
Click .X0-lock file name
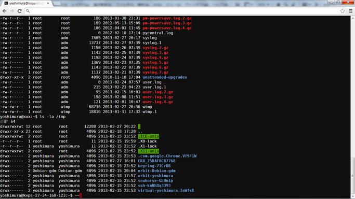point(148,141)
